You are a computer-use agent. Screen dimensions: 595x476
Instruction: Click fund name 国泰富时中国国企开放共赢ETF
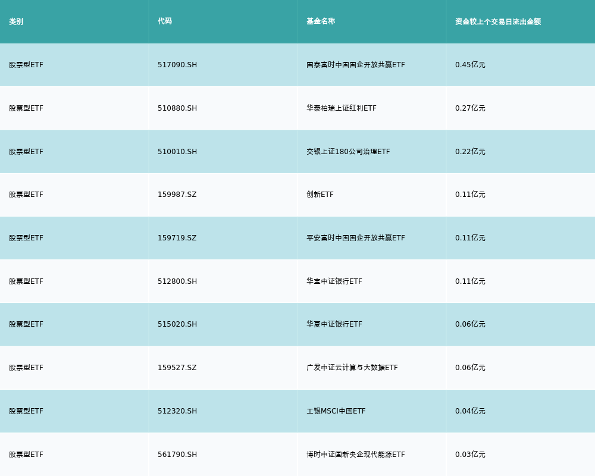pos(356,65)
